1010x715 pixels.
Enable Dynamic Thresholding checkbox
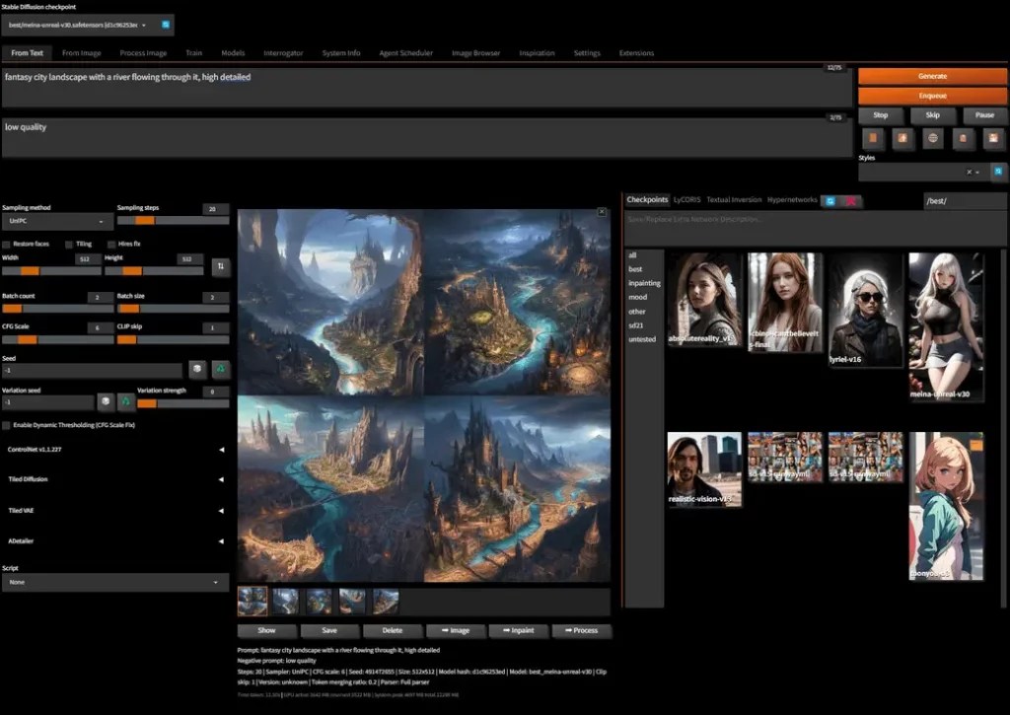(7, 425)
